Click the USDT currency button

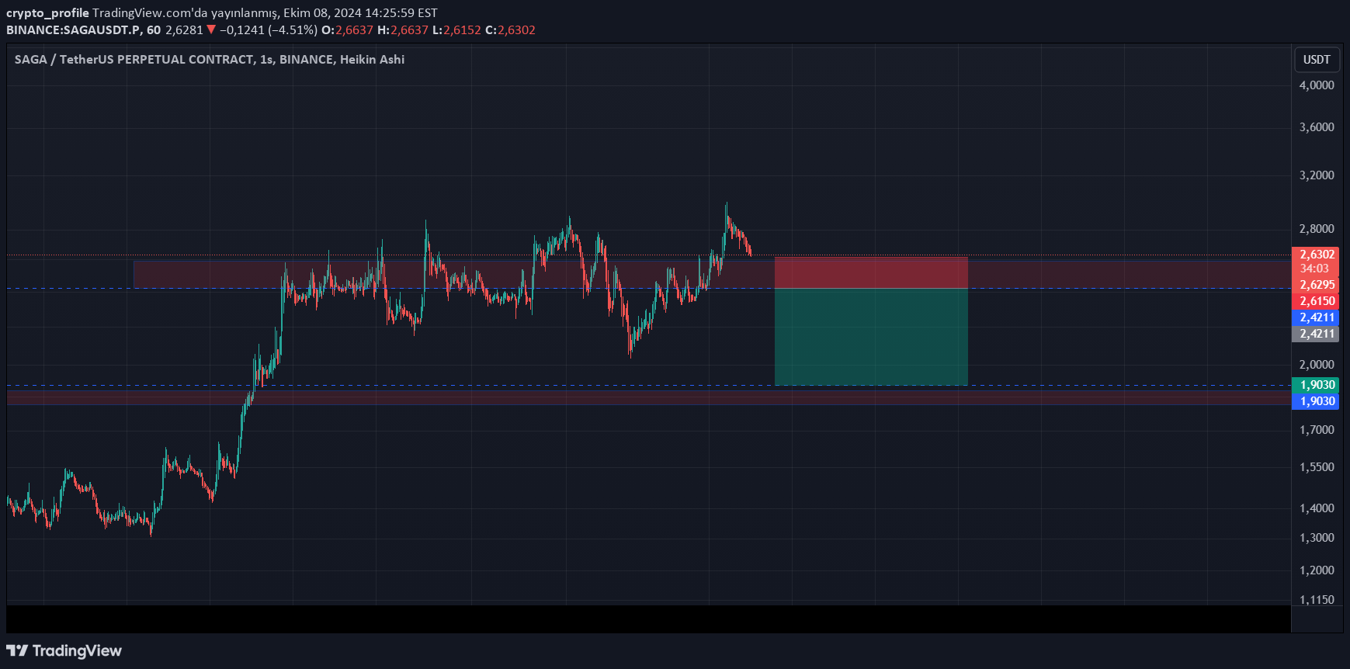coord(1316,60)
